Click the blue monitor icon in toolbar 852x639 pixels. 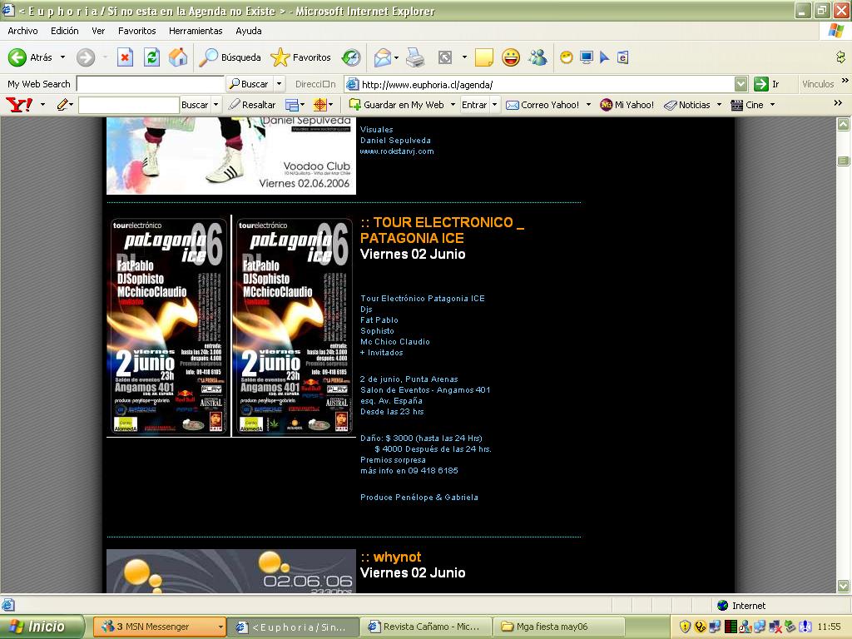pos(587,57)
